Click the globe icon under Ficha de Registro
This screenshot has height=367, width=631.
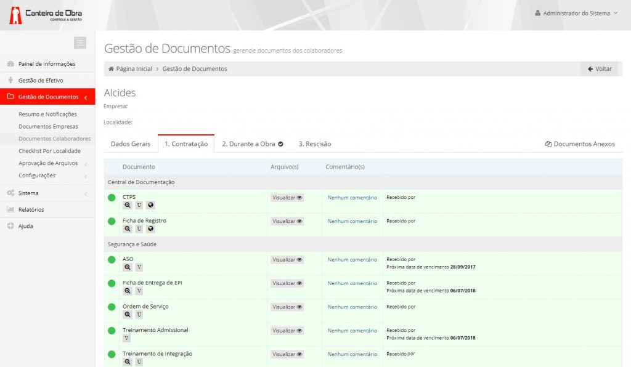click(151, 228)
